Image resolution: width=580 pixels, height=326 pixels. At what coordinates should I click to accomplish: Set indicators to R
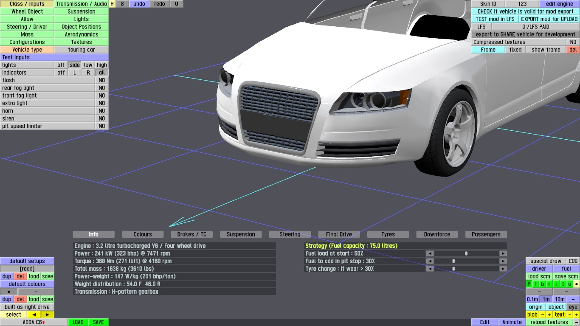click(88, 73)
